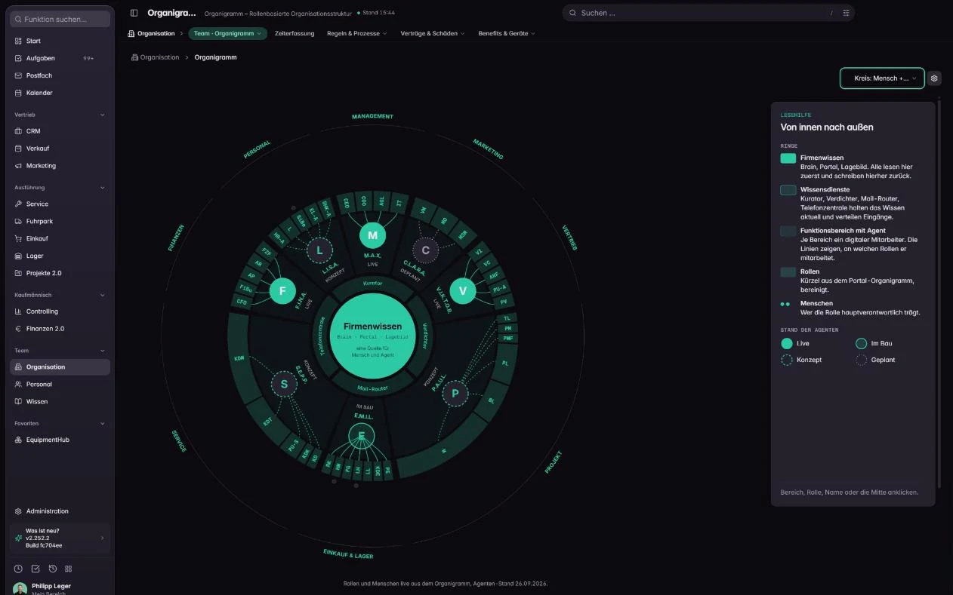Open the Kreis: Mensch dropdown

pyautogui.click(x=882, y=78)
